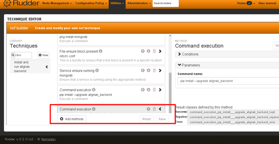279x144 pixels.
Task: Open the User manual link
Action: (267, 3)
